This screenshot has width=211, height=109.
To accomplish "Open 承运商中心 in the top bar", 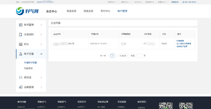I will click(x=150, y=2).
